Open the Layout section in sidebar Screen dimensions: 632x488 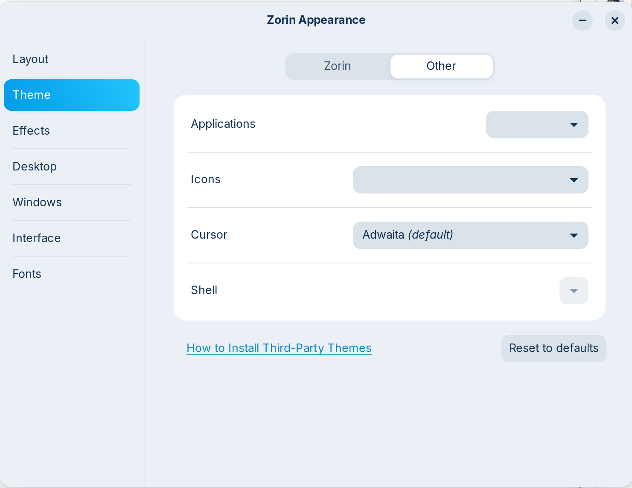31,59
